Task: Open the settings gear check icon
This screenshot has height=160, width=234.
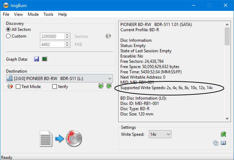Action: pyautogui.click(x=215, y=143)
